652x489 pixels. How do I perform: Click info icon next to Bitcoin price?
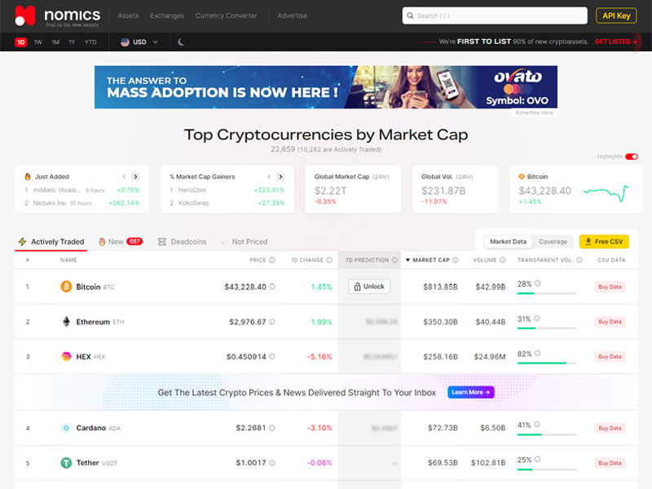coord(272,287)
